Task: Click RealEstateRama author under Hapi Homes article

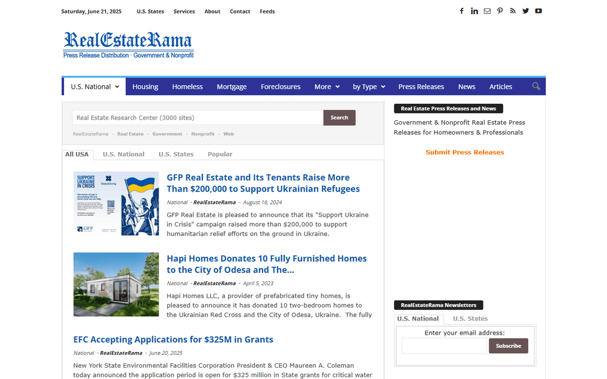Action: tap(215, 283)
